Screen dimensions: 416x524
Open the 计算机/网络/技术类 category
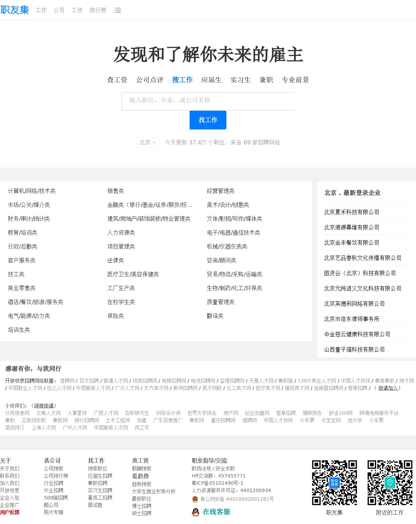tap(32, 191)
